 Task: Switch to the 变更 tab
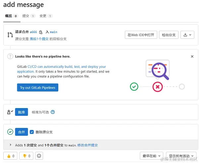pyautogui.click(x=46, y=16)
